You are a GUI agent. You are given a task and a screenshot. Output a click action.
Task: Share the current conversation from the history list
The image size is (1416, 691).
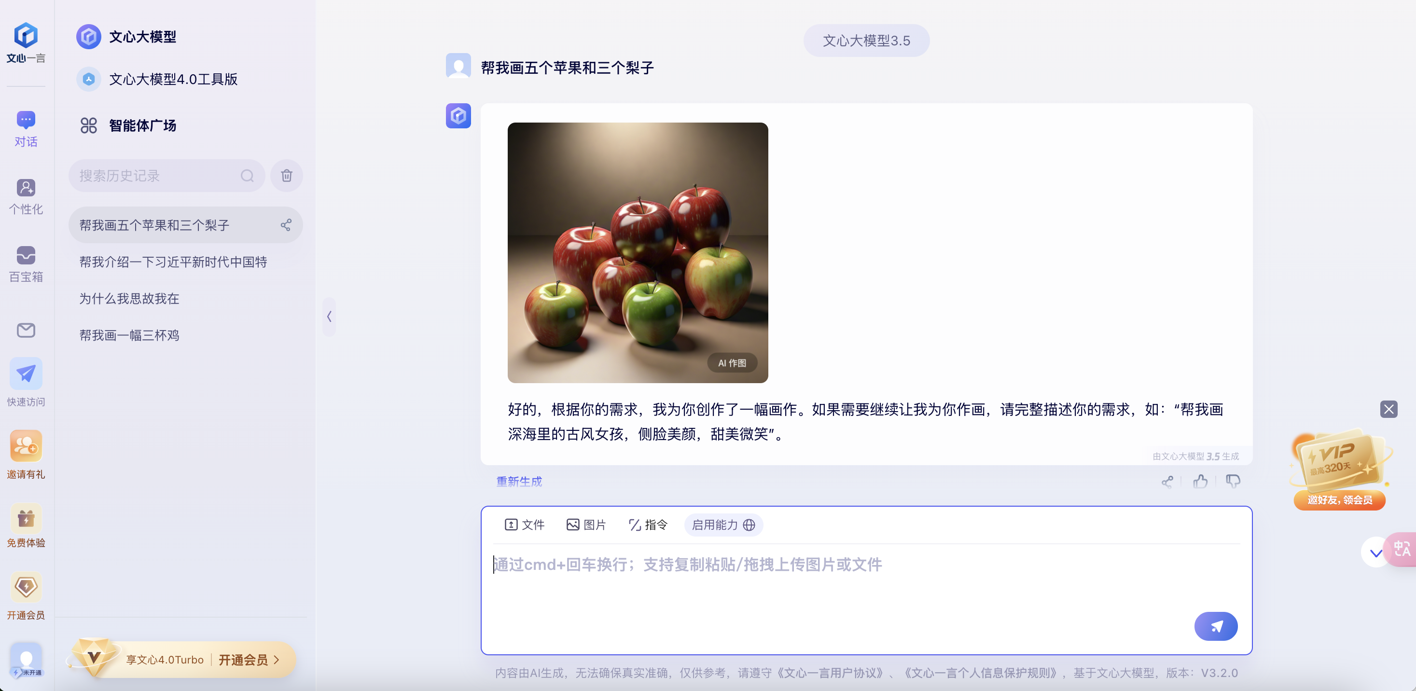coord(286,225)
